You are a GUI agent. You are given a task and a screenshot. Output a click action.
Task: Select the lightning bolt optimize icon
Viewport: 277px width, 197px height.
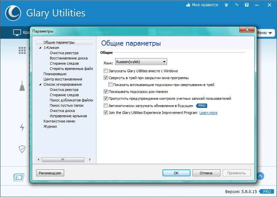pos(22,127)
